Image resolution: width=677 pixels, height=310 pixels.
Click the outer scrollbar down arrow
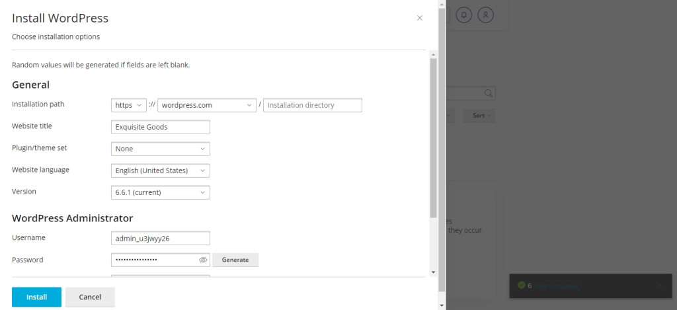pos(442,305)
